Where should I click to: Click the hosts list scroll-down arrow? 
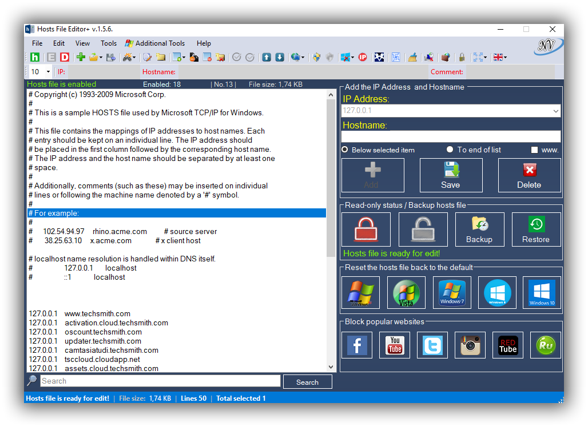331,367
